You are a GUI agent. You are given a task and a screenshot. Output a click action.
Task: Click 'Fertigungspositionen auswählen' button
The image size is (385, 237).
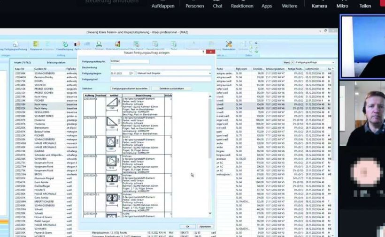[x=130, y=88]
